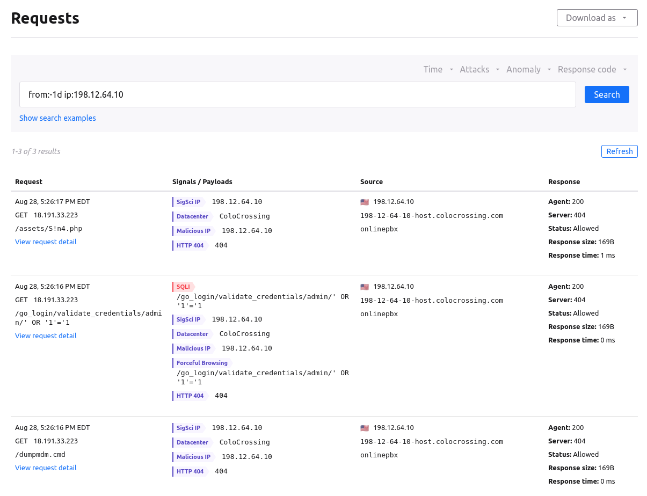This screenshot has width=647, height=496.
Task: View request detail for /dumpmdm.cmd request
Action: [x=46, y=468]
